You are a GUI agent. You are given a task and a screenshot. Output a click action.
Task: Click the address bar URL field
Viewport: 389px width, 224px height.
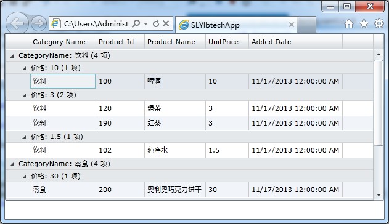(96, 24)
